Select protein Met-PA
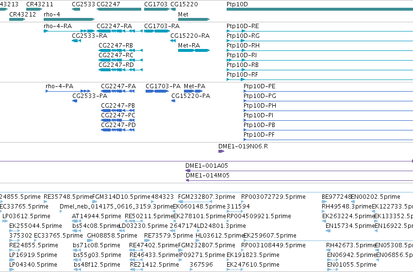Image resolution: width=413 pixels, height=272 pixels. (195, 86)
